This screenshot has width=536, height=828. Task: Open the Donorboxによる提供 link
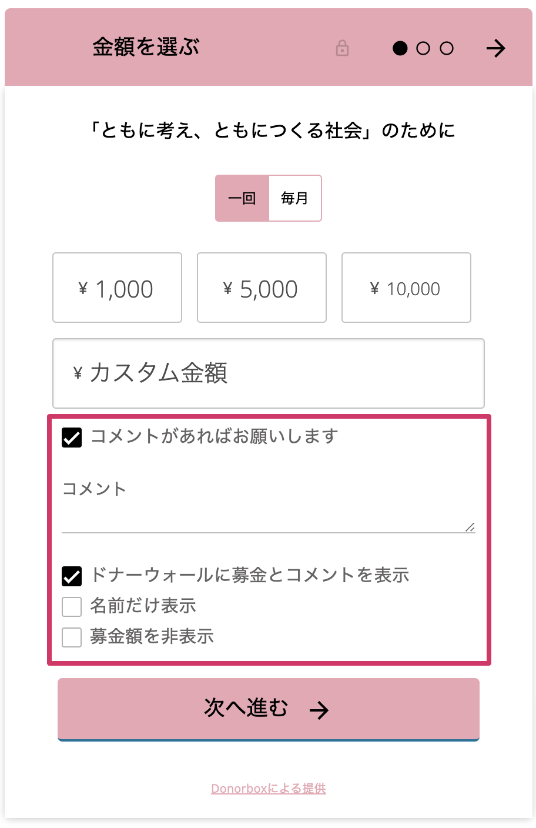tap(269, 789)
